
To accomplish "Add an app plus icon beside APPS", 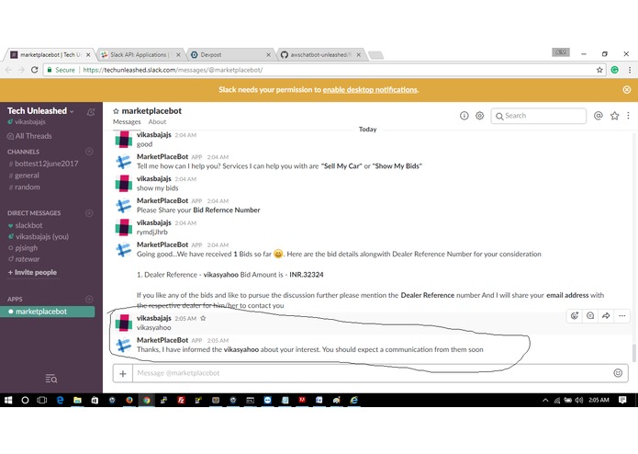I will (x=89, y=299).
